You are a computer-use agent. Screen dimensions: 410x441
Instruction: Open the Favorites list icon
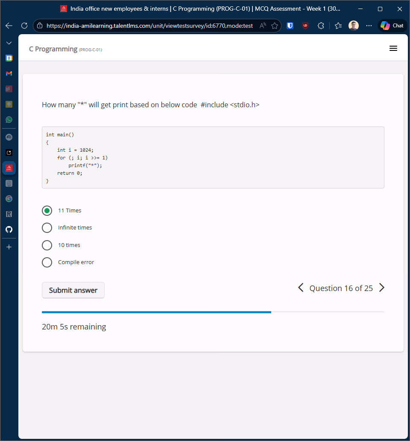tap(338, 26)
